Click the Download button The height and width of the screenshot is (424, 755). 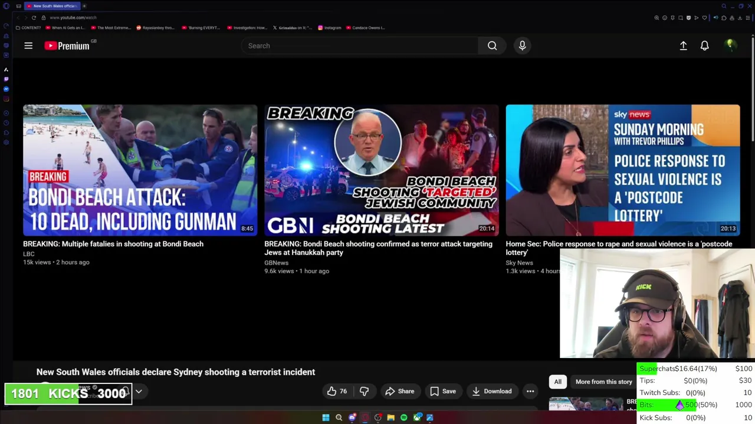(491, 391)
